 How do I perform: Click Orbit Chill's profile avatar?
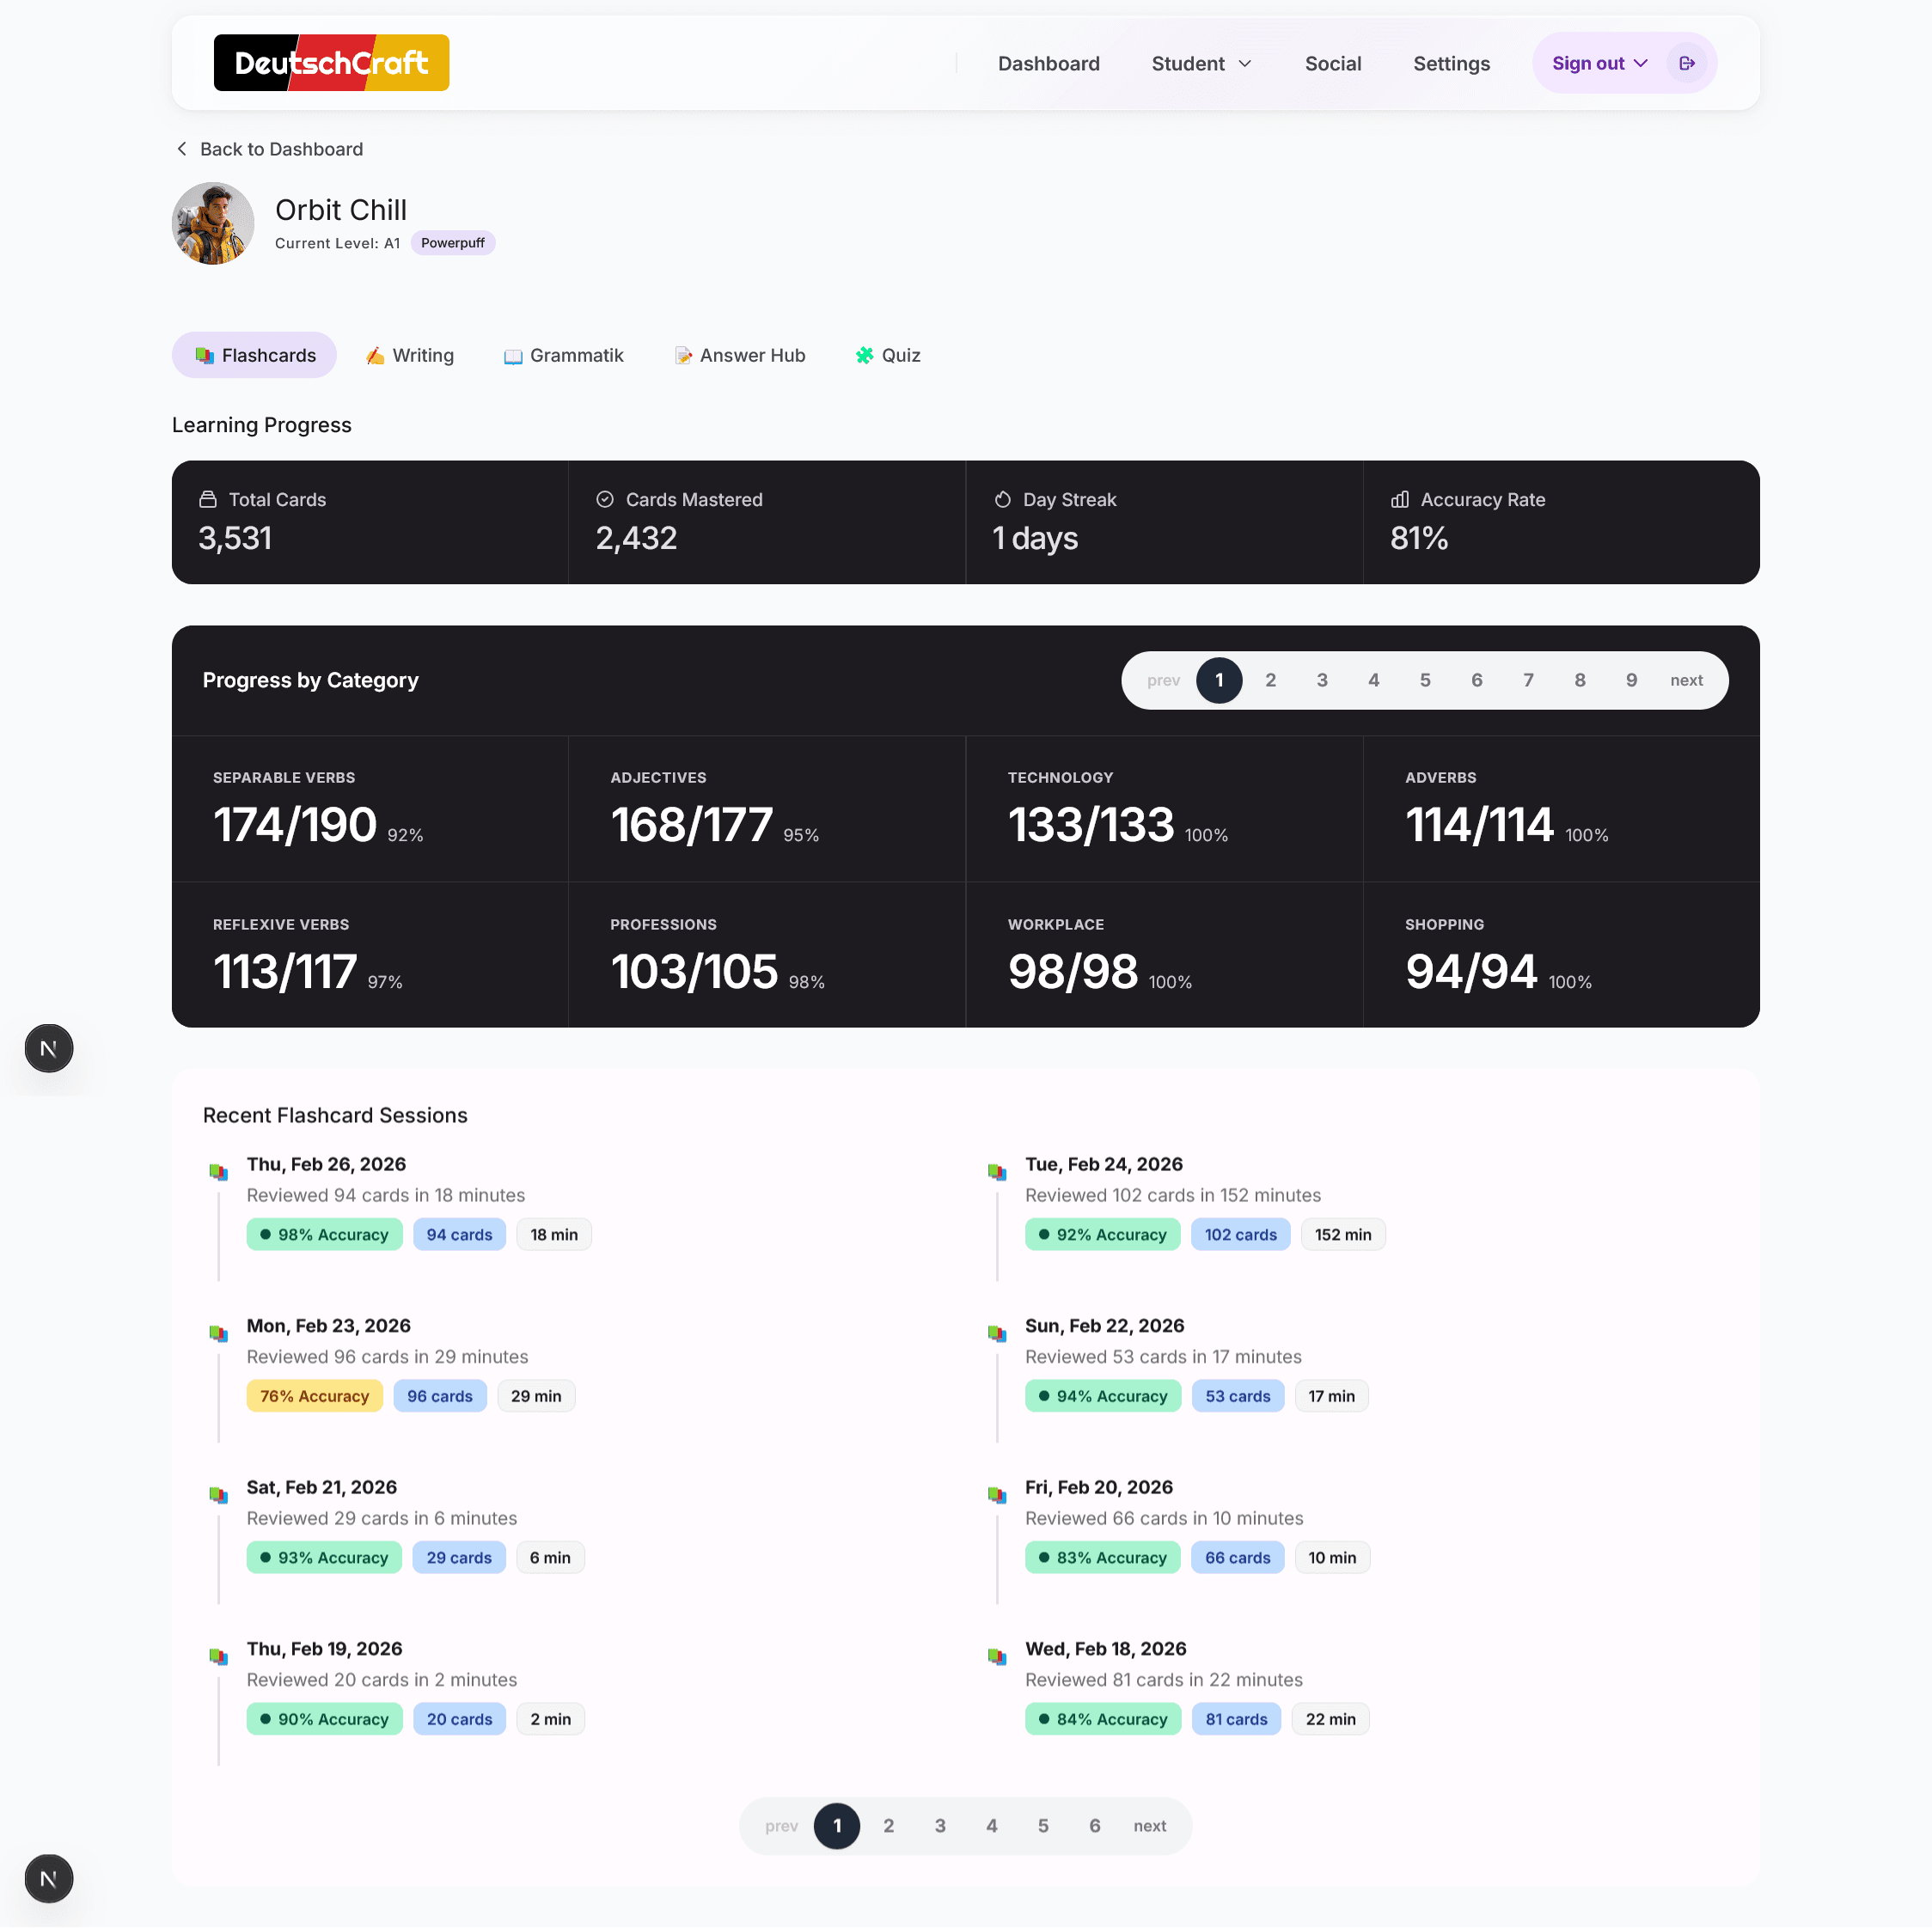(213, 223)
